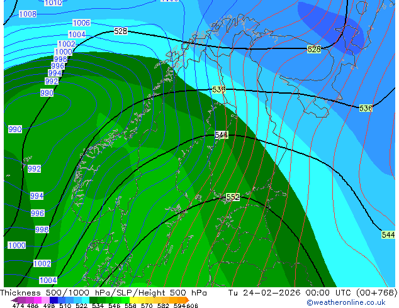Pick the darkest green legend swatch
Image resolution: width=399 pixels, height=308 pixels.
click(94, 300)
